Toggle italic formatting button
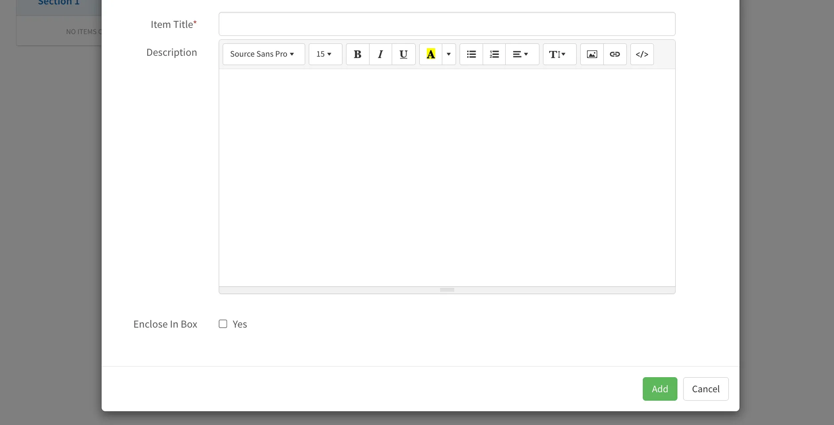This screenshot has height=425, width=834. point(381,54)
